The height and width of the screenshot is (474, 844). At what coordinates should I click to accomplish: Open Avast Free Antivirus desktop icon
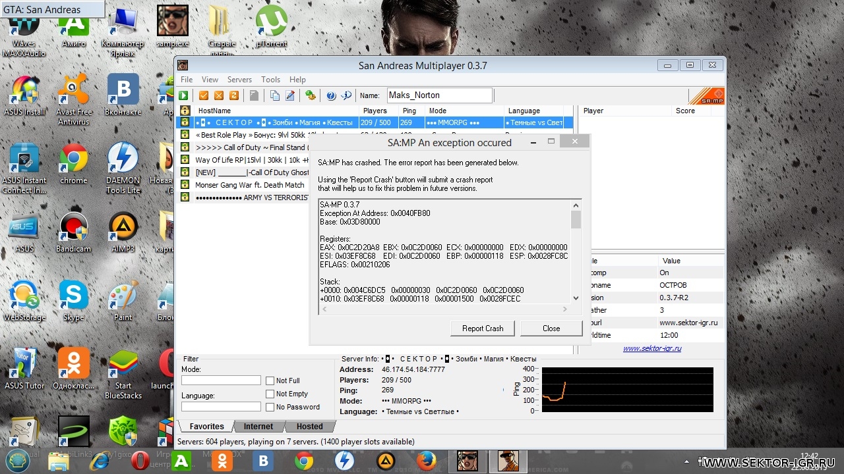tap(73, 99)
